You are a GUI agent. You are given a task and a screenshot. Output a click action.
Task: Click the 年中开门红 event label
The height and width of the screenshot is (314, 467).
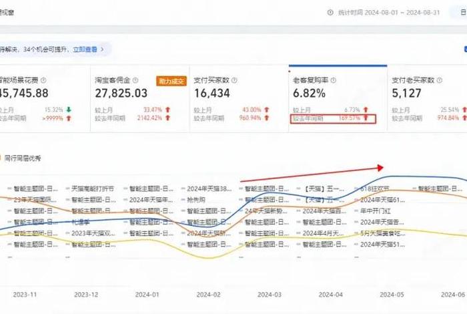pyautogui.click(x=375, y=211)
